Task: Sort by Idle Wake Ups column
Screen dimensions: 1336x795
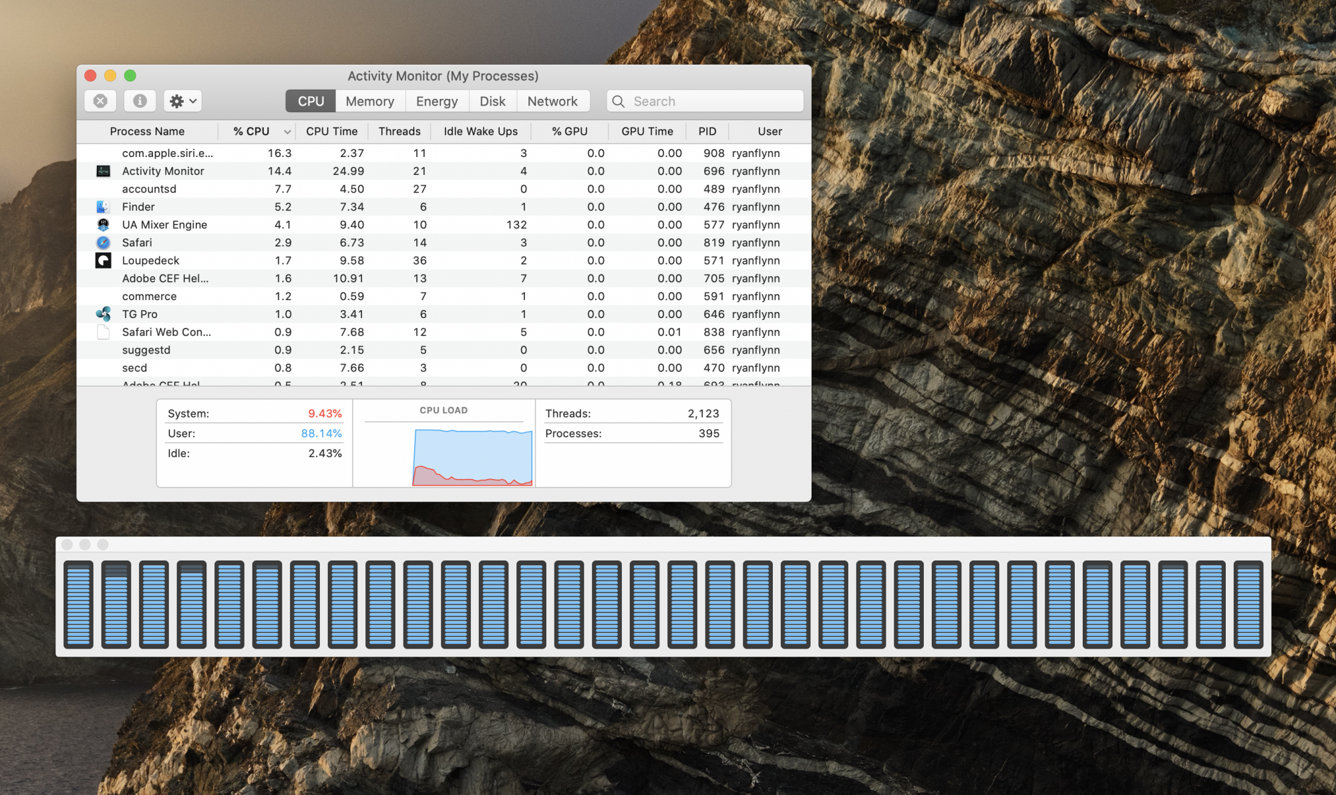Action: (481, 132)
